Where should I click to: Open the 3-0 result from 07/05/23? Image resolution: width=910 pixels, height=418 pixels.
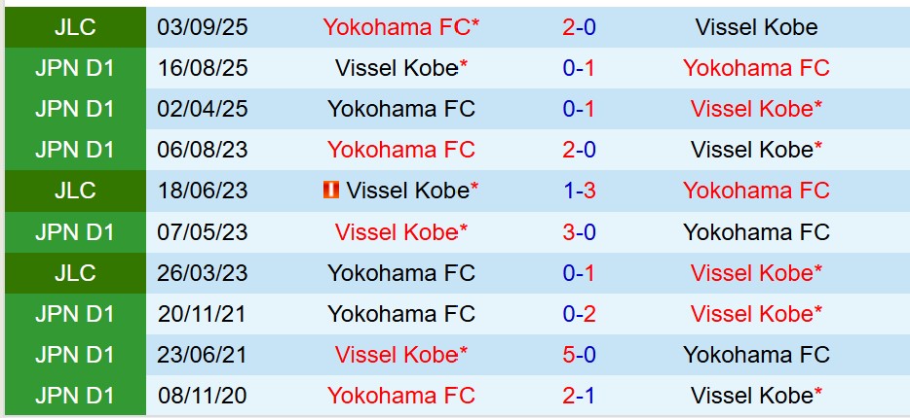click(579, 232)
